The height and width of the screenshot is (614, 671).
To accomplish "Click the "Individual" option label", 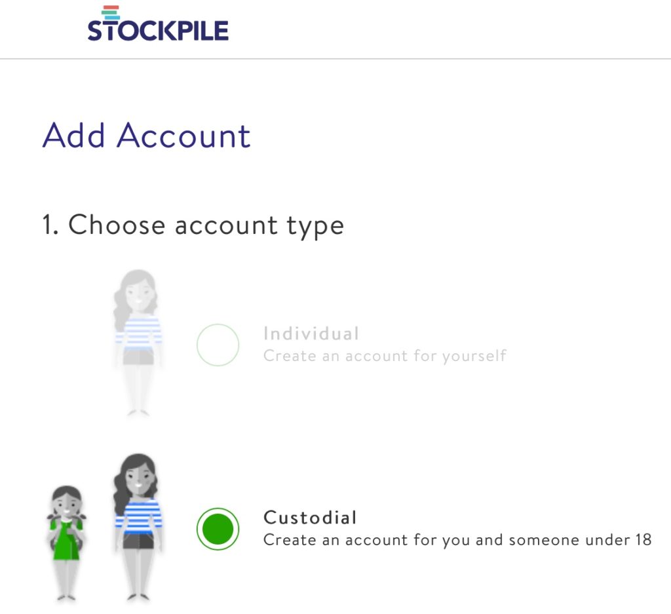I will [x=311, y=334].
